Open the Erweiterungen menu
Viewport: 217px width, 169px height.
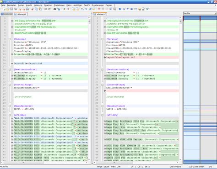(98, 5)
